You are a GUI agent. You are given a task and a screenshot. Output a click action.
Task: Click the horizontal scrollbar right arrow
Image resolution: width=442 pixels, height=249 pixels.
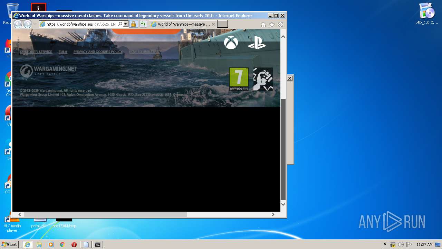273,214
